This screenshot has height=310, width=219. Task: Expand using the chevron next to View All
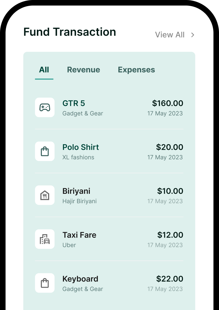click(x=193, y=35)
